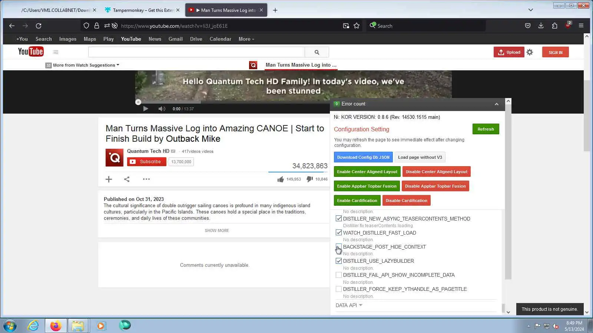Click the YouTube logo
This screenshot has height=333, width=593.
coord(31,52)
